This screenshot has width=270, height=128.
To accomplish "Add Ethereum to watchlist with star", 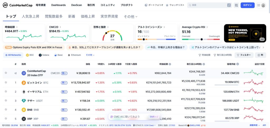I will [x=6, y=92].
